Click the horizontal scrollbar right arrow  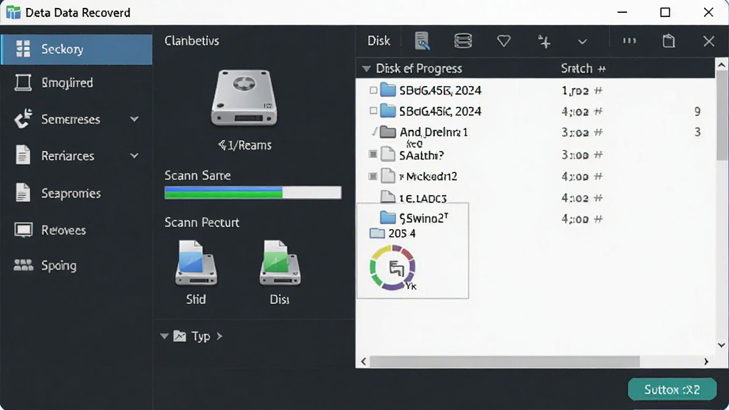pyautogui.click(x=706, y=361)
